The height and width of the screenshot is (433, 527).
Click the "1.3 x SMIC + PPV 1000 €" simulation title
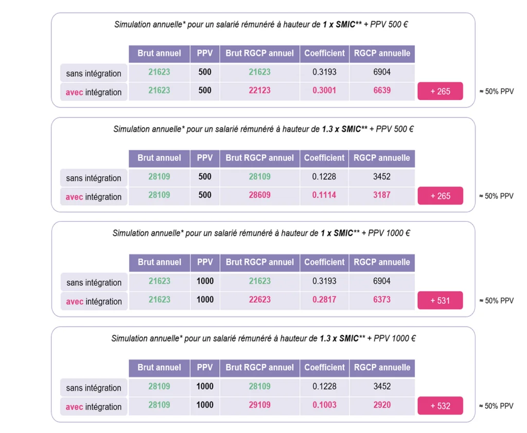tap(263, 338)
